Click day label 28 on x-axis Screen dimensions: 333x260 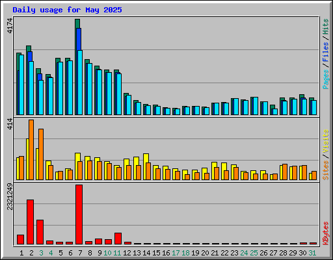point(283,253)
